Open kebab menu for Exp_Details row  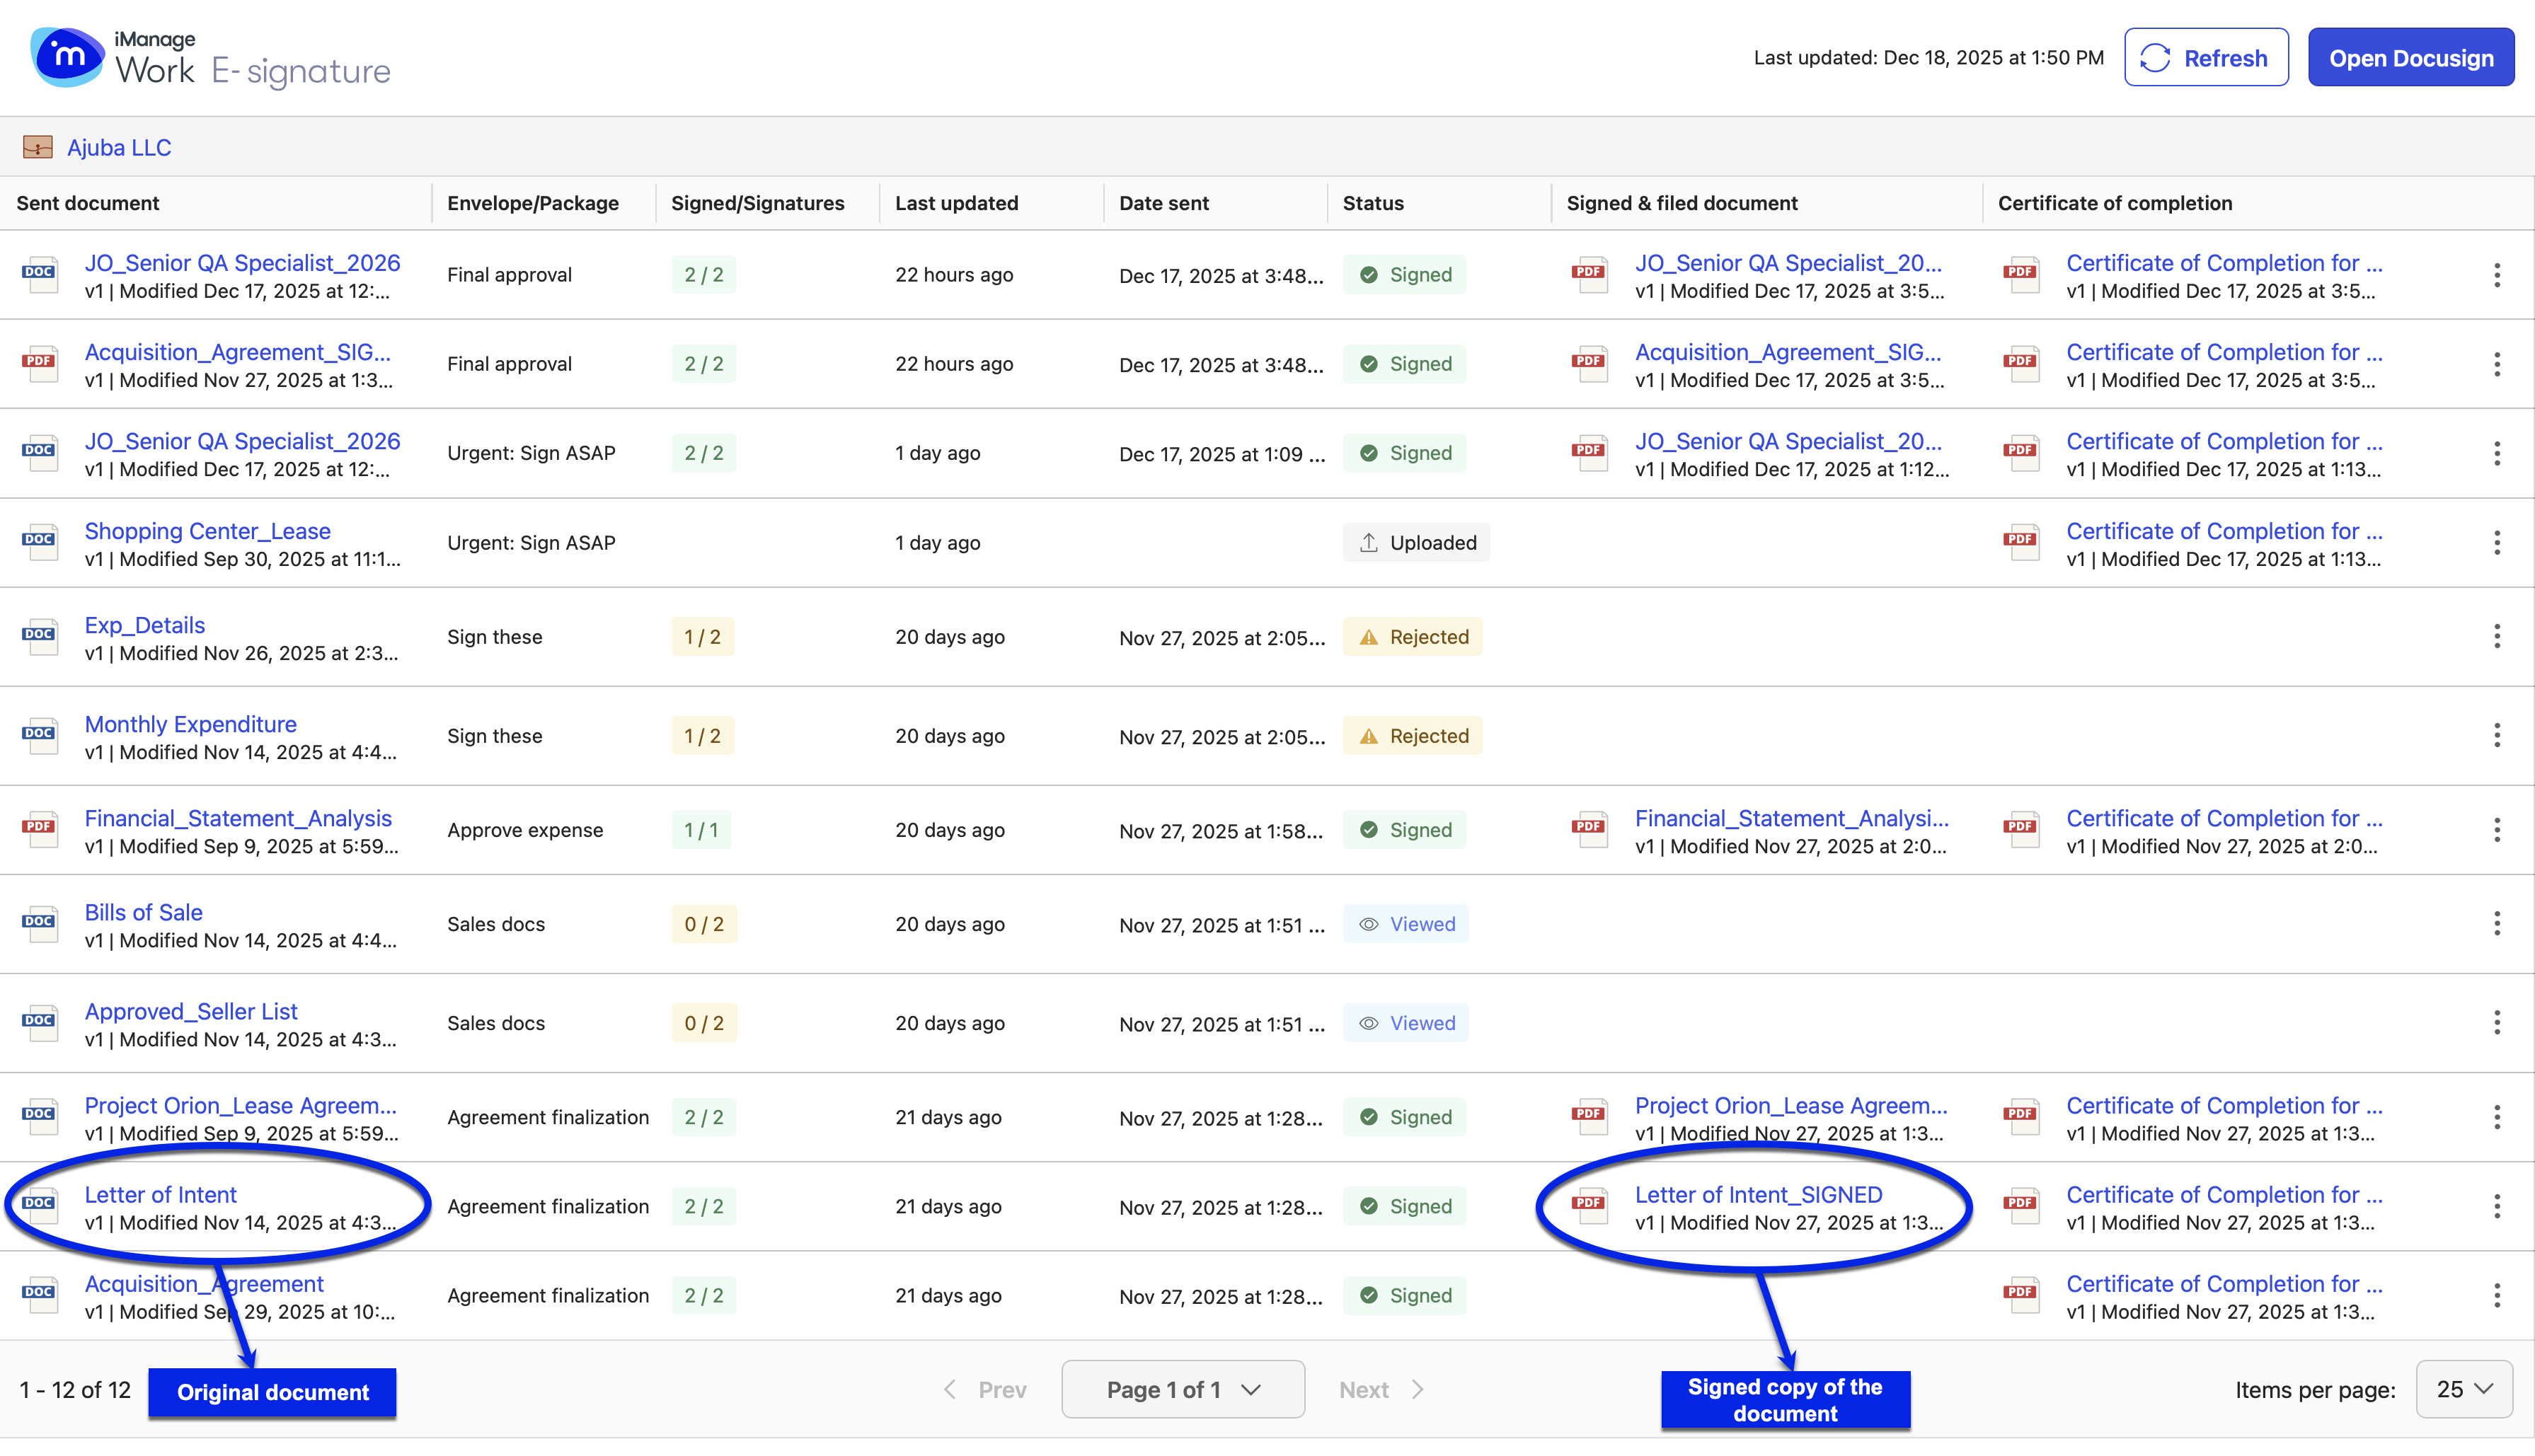2496,637
